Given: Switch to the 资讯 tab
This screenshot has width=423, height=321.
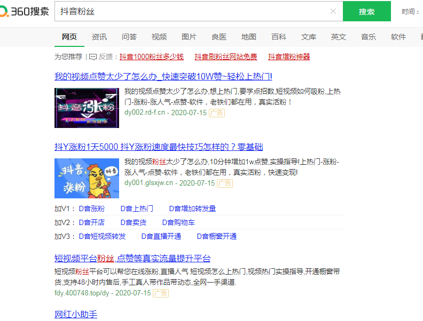Looking at the screenshot, I should point(99,37).
